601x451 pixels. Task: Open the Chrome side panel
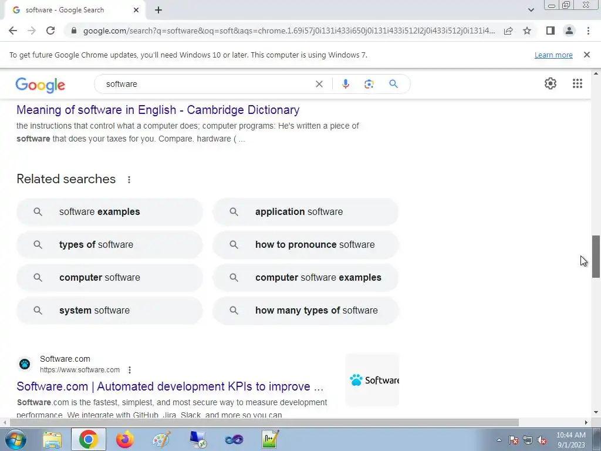point(551,31)
